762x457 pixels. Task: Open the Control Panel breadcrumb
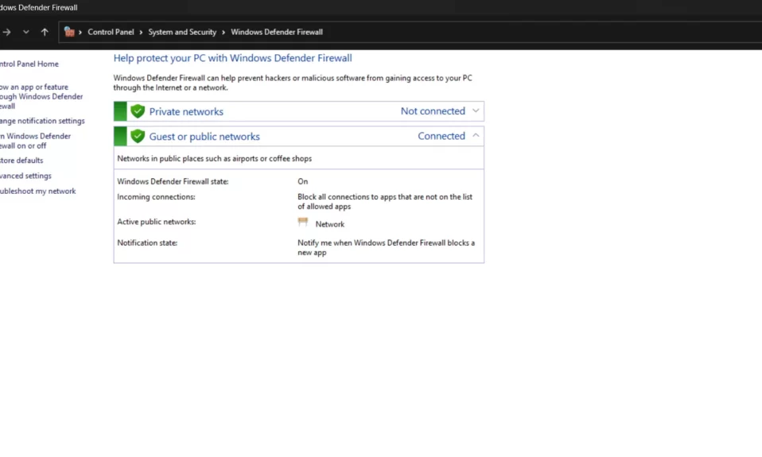111,32
